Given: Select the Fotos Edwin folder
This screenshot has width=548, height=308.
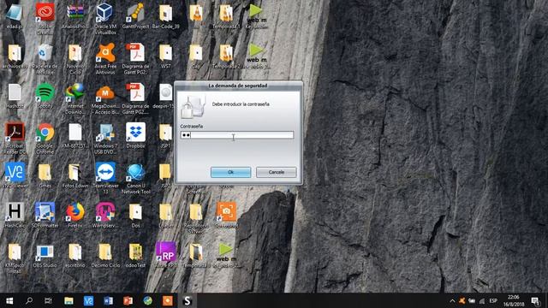Looking at the screenshot, I should [x=75, y=175].
